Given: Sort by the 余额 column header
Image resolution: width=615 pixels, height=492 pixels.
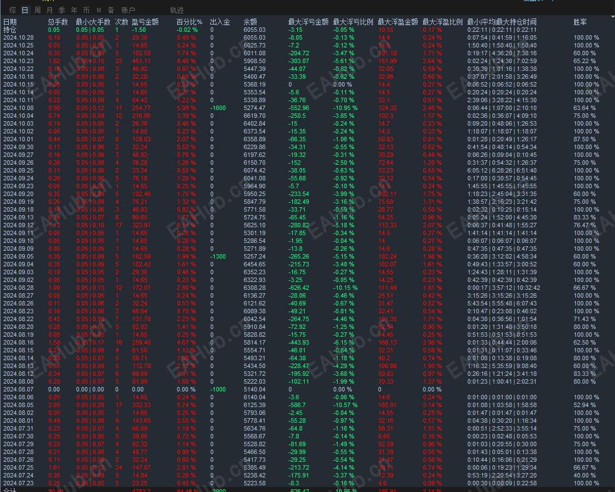Looking at the screenshot, I should 250,22.
